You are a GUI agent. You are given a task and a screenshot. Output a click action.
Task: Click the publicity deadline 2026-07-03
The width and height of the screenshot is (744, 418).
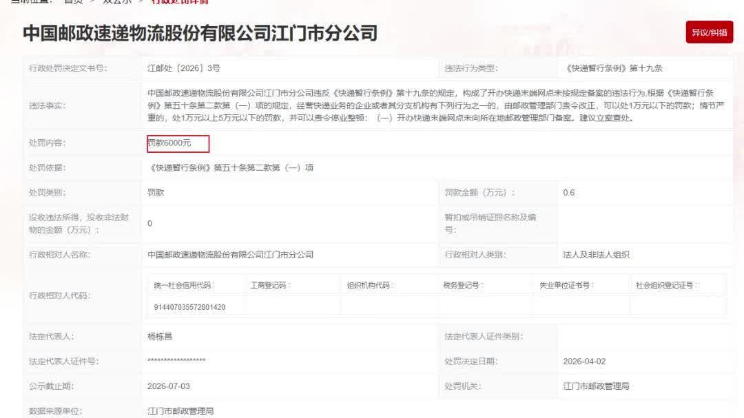[168, 386]
